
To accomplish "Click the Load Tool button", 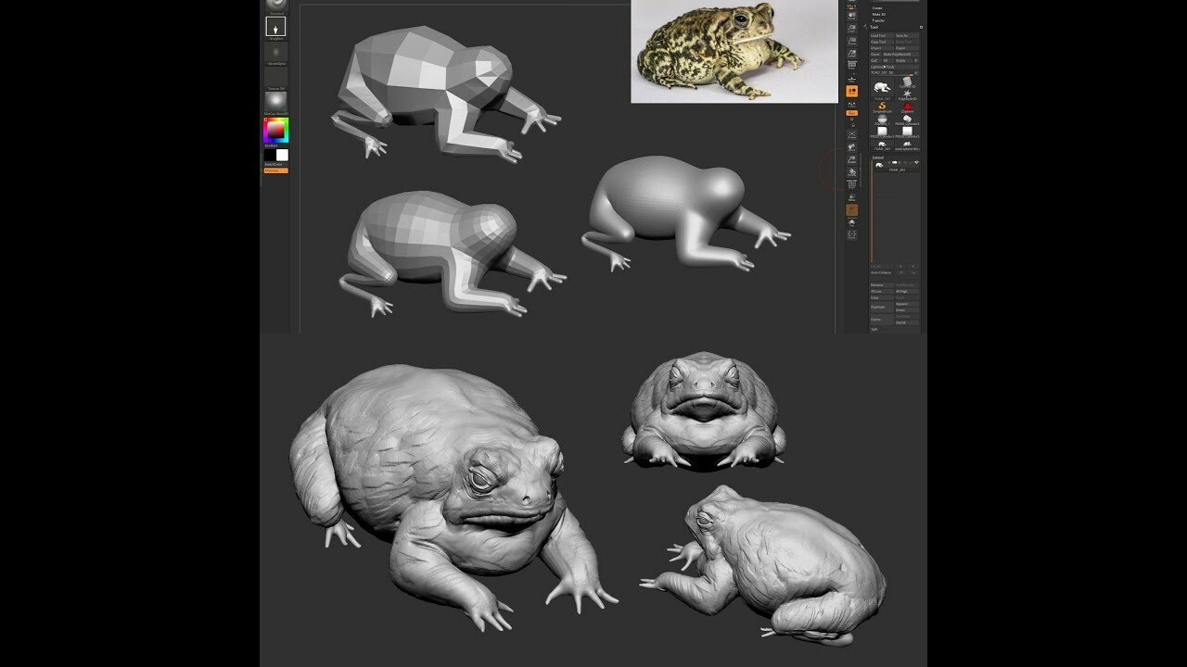I will click(x=878, y=33).
